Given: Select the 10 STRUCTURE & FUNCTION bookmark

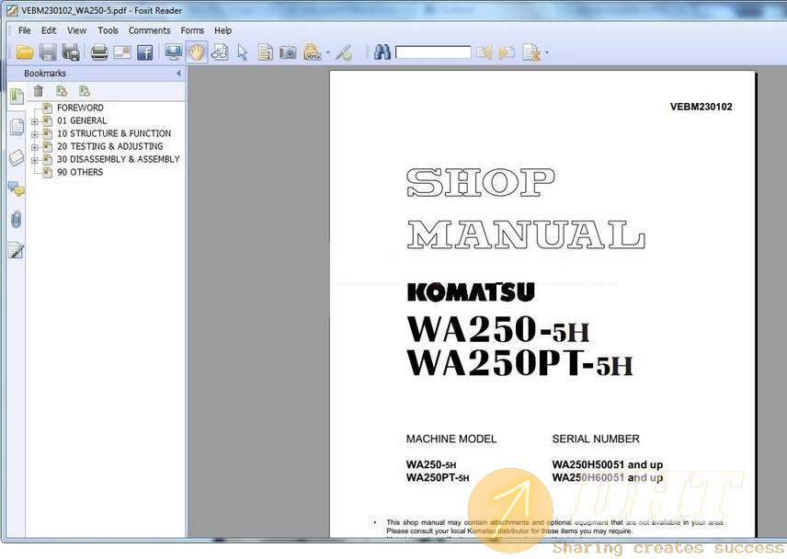Looking at the screenshot, I should 114,133.
